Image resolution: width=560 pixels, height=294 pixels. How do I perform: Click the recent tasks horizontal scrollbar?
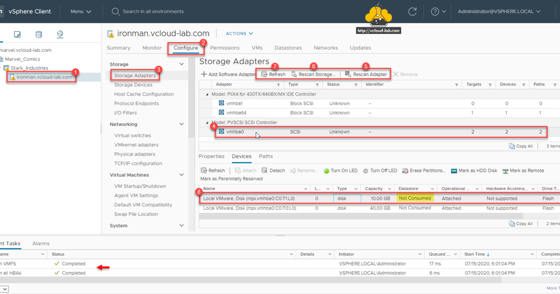(251, 280)
